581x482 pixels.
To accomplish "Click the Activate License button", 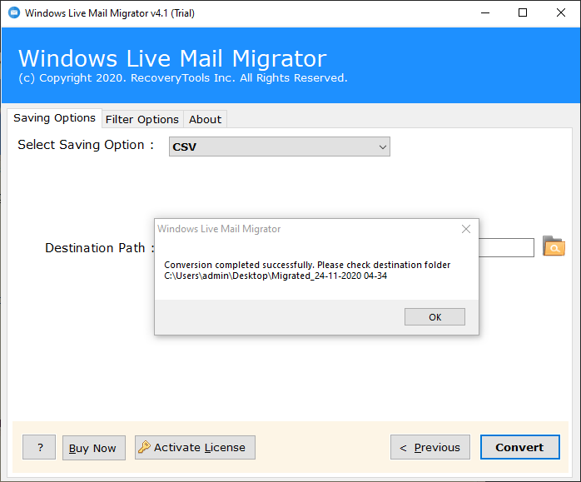I will point(195,447).
